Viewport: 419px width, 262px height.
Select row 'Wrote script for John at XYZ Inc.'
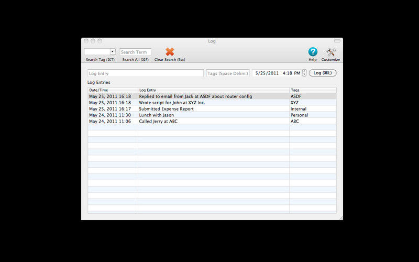[212, 102]
